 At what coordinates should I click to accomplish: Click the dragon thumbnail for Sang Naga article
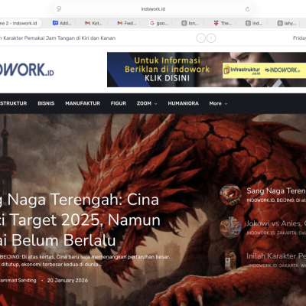[230, 195]
